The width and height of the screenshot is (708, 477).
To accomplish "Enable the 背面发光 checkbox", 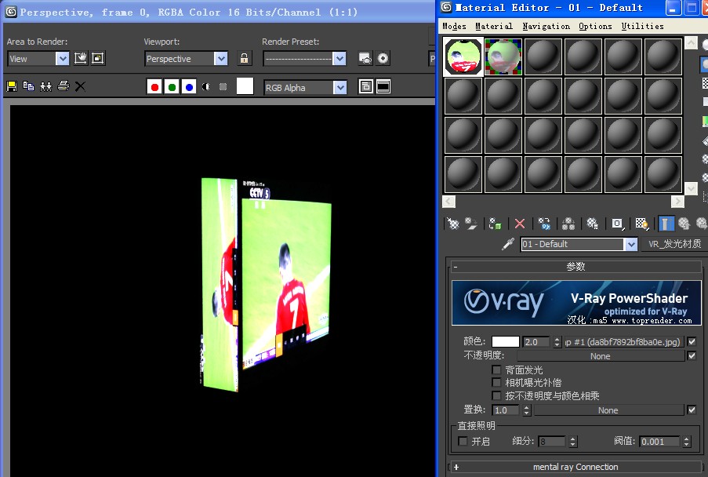I will coord(496,370).
